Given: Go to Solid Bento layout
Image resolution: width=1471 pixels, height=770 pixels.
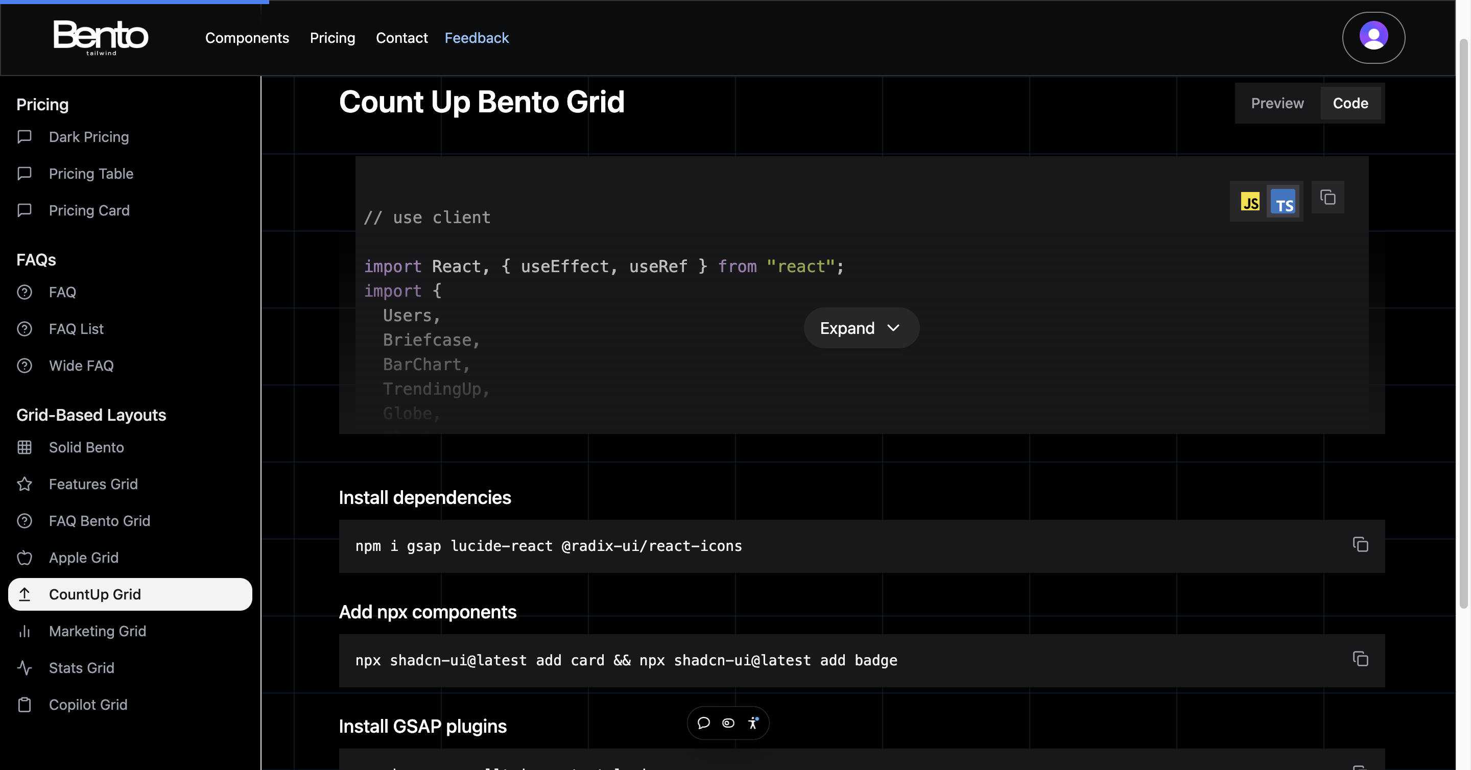Looking at the screenshot, I should point(130,447).
